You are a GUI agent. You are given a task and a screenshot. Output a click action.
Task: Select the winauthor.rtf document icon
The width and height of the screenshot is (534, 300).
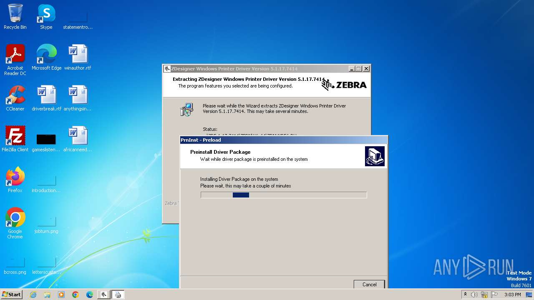coord(78,57)
